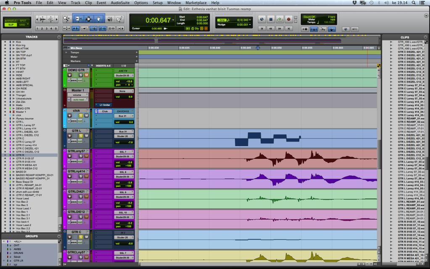
Task: Select the Trim tool
Action: [x=78, y=19]
